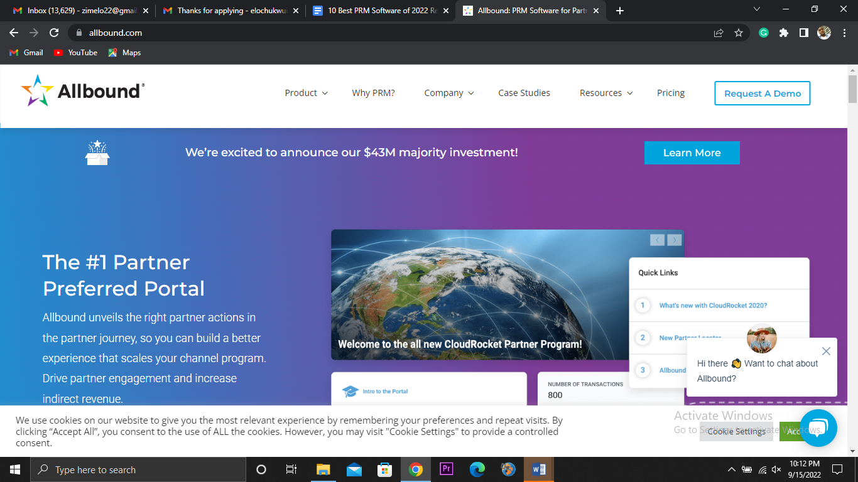The width and height of the screenshot is (858, 482).
Task: Open Maps bookmark
Action: point(124,53)
